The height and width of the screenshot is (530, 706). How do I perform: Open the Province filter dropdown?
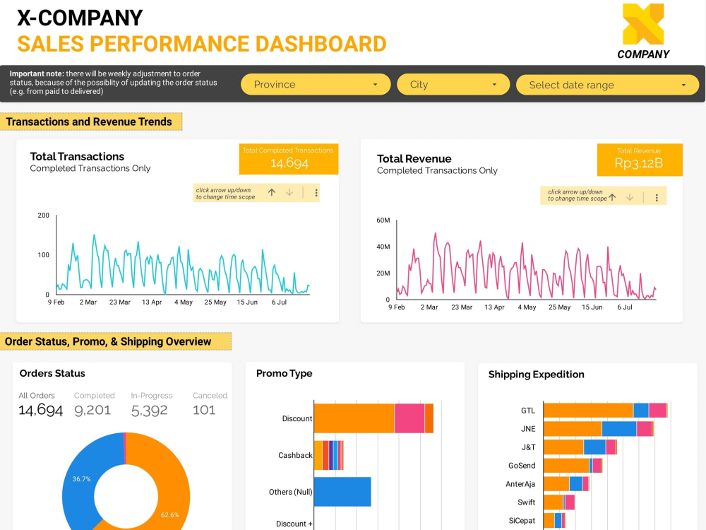[x=315, y=84]
